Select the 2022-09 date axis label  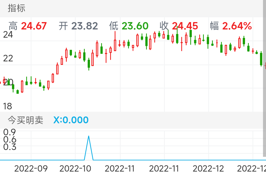click(31, 169)
